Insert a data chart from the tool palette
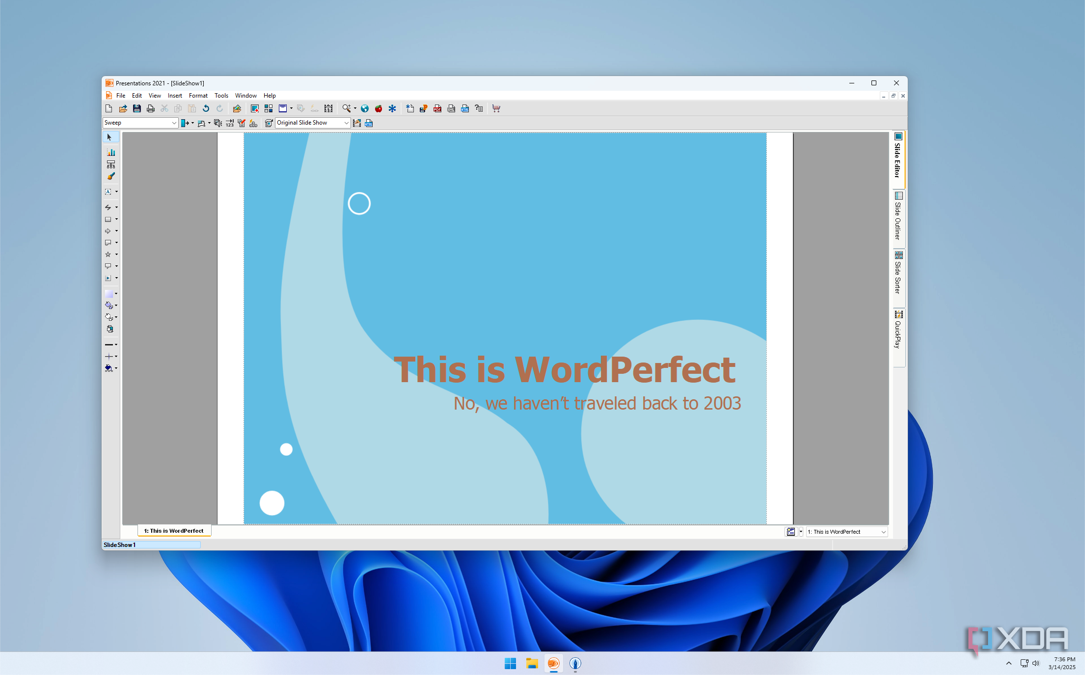 (x=111, y=153)
